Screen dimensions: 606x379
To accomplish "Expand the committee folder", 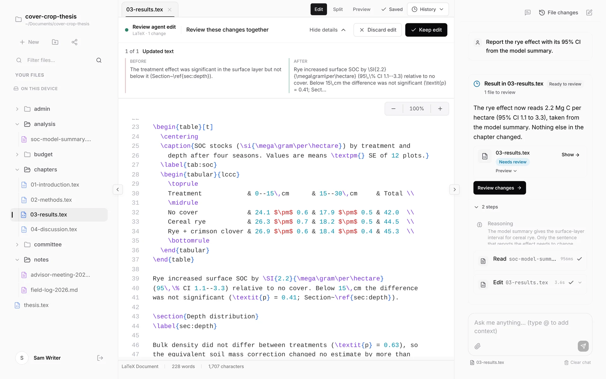I will click(17, 244).
